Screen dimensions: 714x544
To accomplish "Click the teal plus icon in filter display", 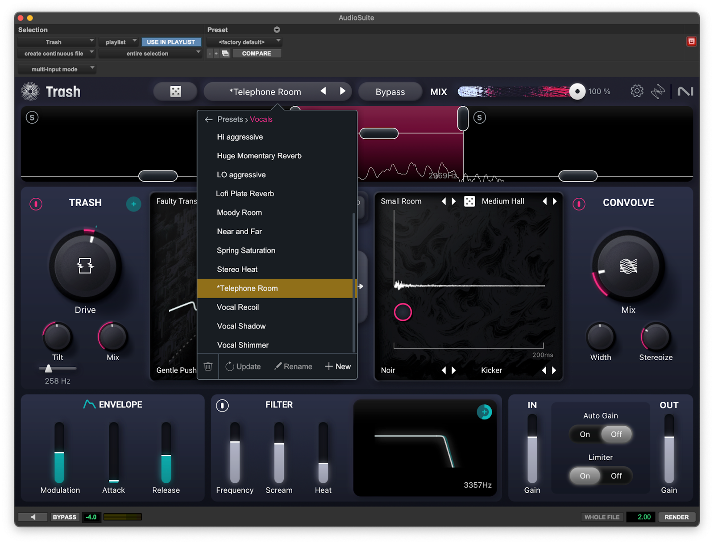I will pos(484,412).
